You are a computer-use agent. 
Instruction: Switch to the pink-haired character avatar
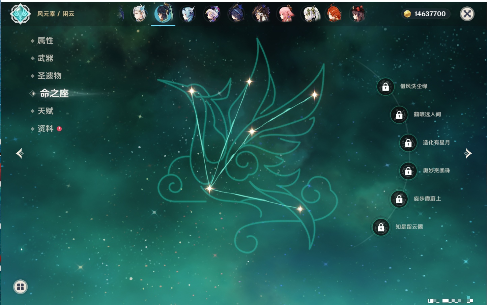pos(286,14)
